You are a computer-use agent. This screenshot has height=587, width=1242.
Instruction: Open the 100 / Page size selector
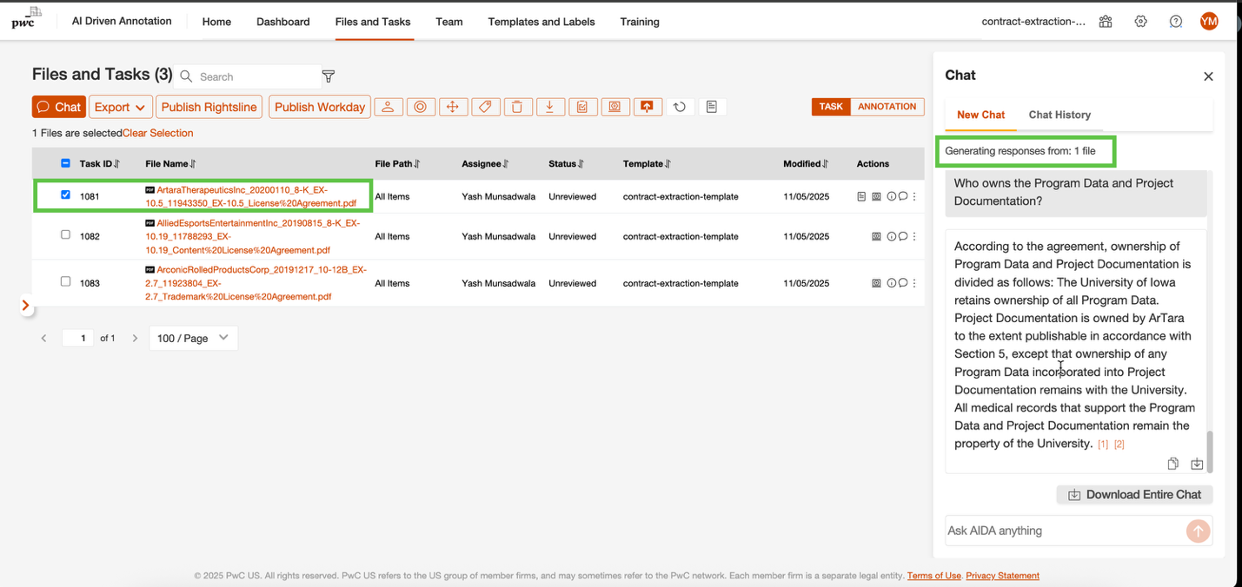[193, 338]
